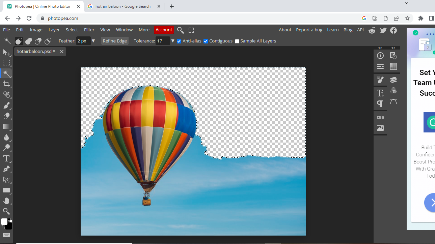Image resolution: width=435 pixels, height=244 pixels.
Task: Open the Report a bug link
Action: pos(309,30)
